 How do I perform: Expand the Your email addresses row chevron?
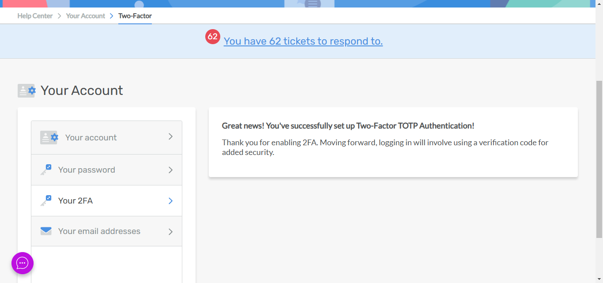point(170,231)
